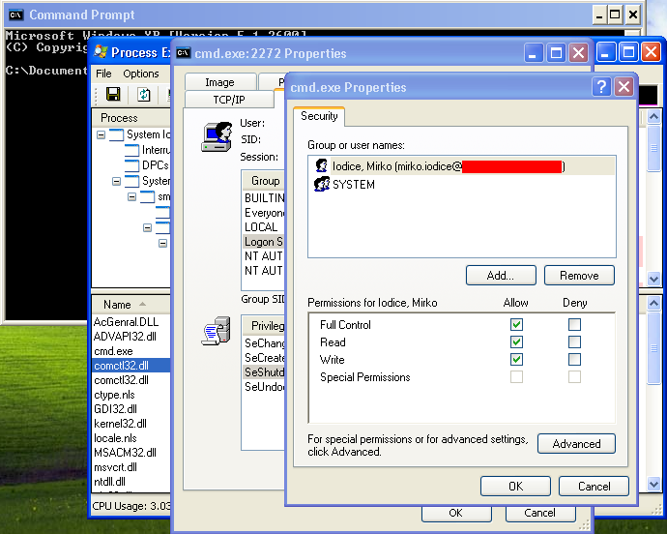Image resolution: width=667 pixels, height=534 pixels.
Task: Select the SeShutd privilege row
Action: click(x=263, y=371)
